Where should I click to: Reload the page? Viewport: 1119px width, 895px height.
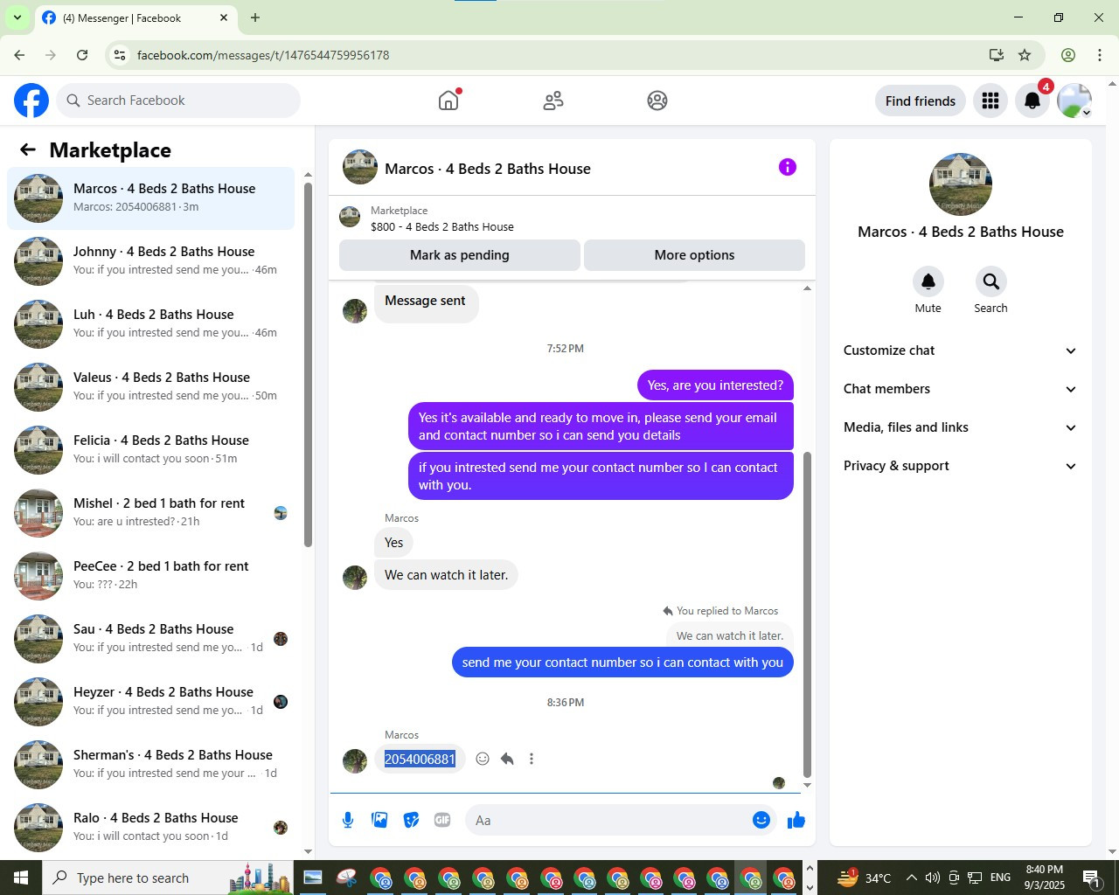click(82, 55)
